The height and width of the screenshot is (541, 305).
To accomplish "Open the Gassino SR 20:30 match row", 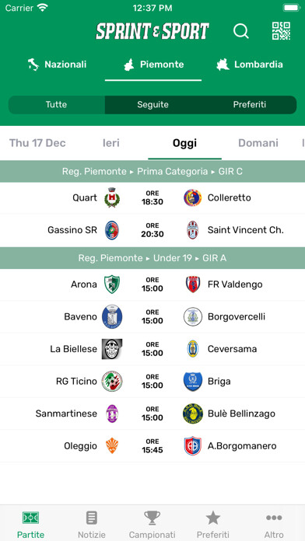I will [152, 230].
